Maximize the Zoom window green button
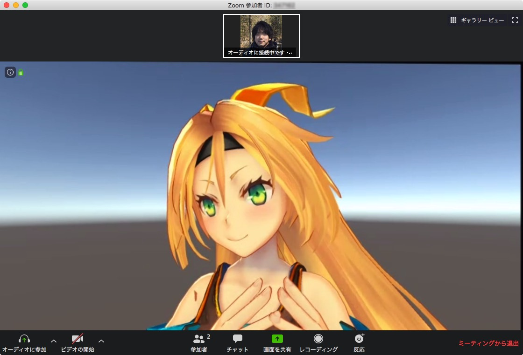Viewport: 523px width, 355px height. coord(25,5)
